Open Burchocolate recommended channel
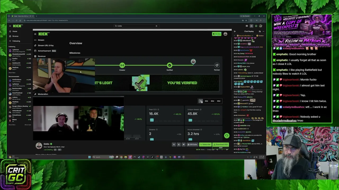339x190 pixels. click(x=20, y=89)
